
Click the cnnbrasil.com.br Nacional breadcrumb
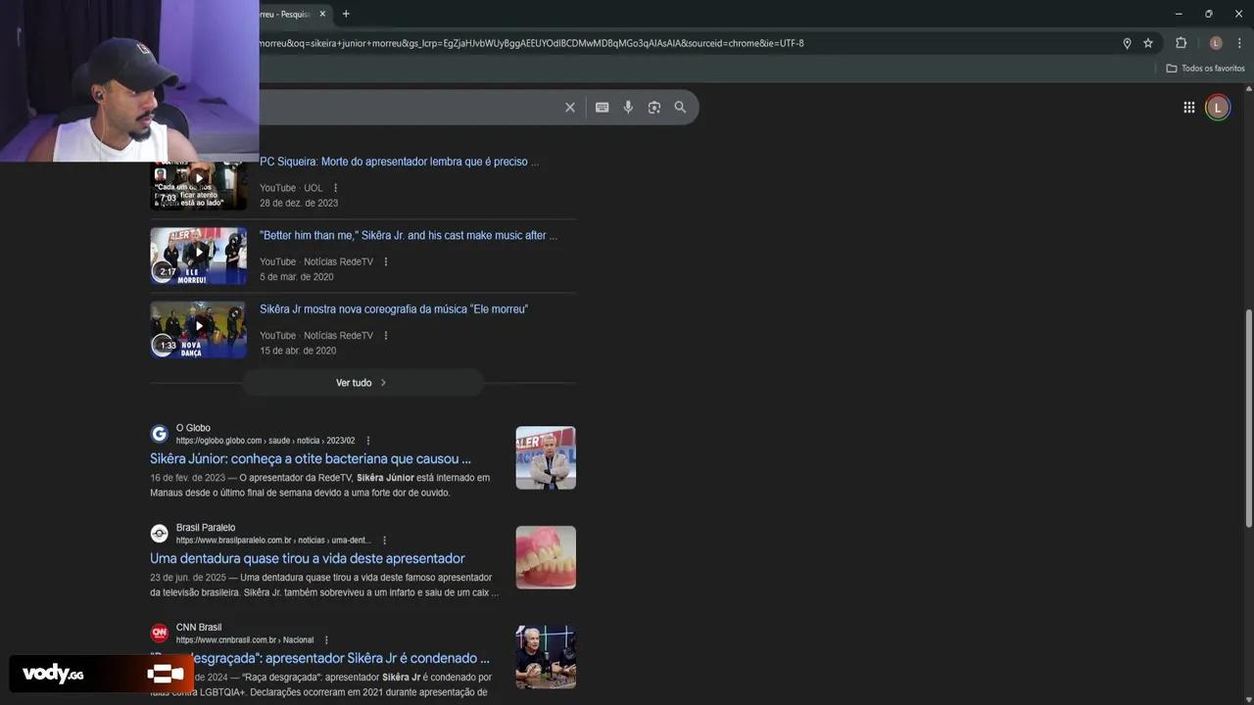pyautogui.click(x=245, y=640)
